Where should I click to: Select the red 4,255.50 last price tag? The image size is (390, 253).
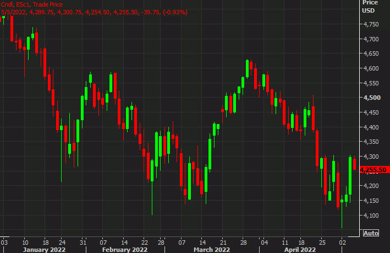(374, 170)
